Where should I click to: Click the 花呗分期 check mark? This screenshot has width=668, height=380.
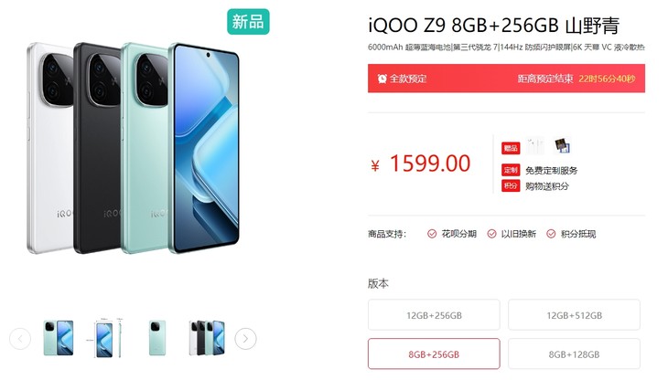click(x=432, y=234)
